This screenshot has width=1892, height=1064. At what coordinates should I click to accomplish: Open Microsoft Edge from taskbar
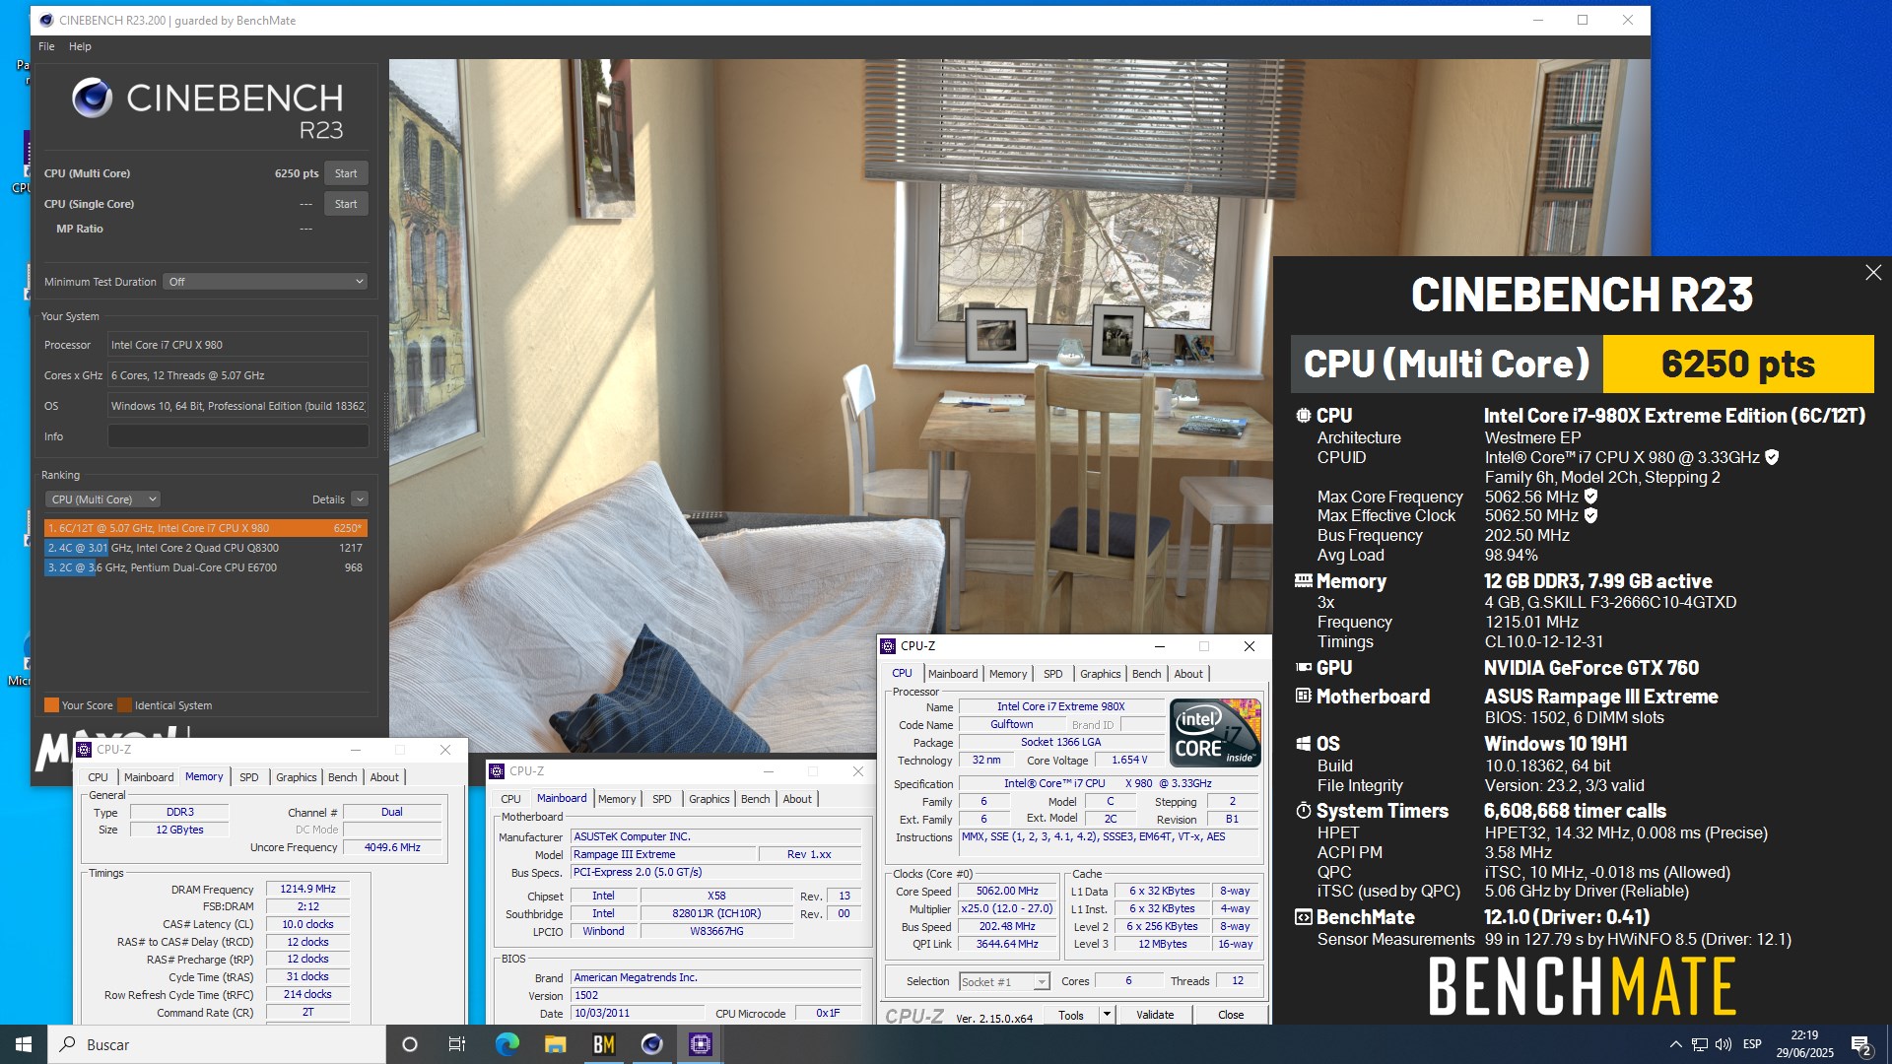click(507, 1044)
